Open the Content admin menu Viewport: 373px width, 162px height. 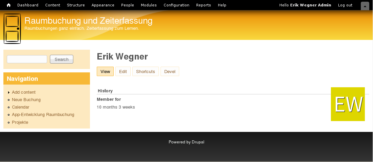[x=53, y=5]
